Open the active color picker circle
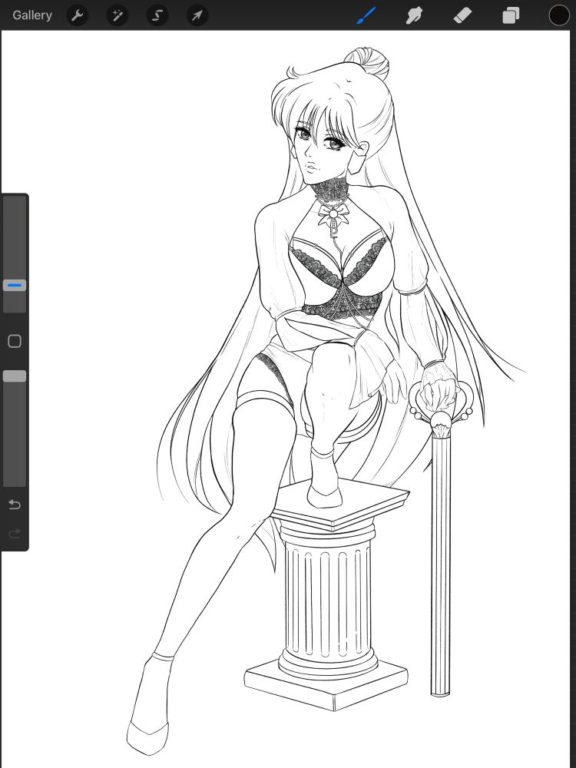576x768 pixels. point(559,15)
